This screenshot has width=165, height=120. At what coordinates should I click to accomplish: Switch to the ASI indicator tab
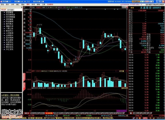coord(105,113)
